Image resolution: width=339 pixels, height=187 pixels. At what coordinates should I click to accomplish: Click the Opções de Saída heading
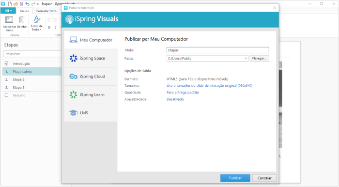click(x=138, y=71)
